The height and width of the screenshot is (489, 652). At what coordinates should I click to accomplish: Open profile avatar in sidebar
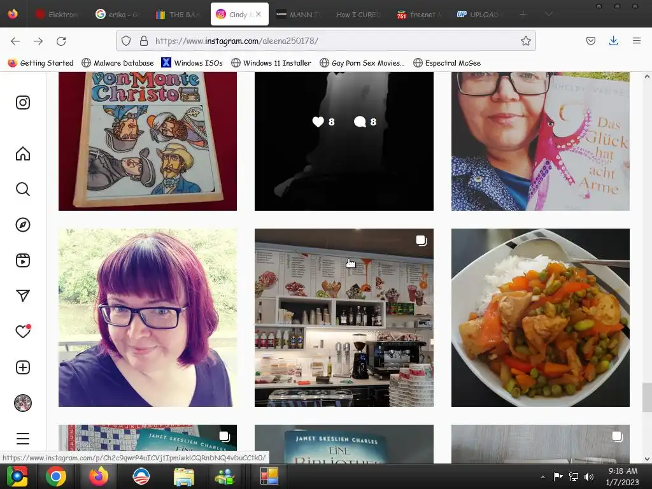[23, 403]
